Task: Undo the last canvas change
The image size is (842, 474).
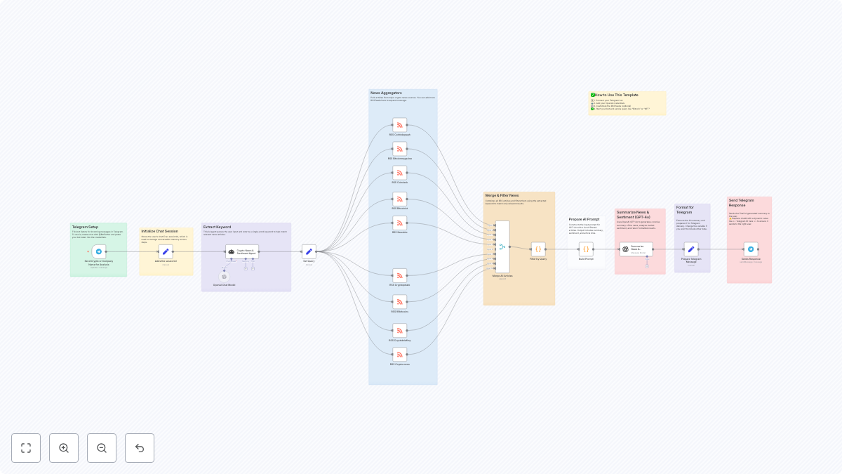Action: pos(140,448)
